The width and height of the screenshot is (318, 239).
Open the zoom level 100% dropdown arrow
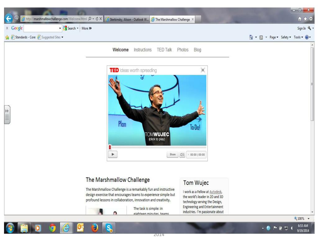[308, 219]
